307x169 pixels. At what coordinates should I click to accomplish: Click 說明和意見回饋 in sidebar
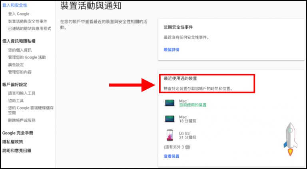tap(17, 151)
